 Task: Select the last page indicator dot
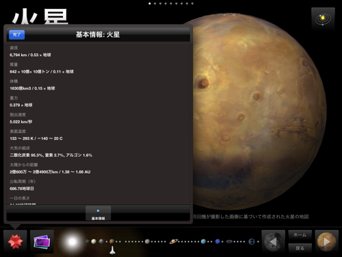192,3
